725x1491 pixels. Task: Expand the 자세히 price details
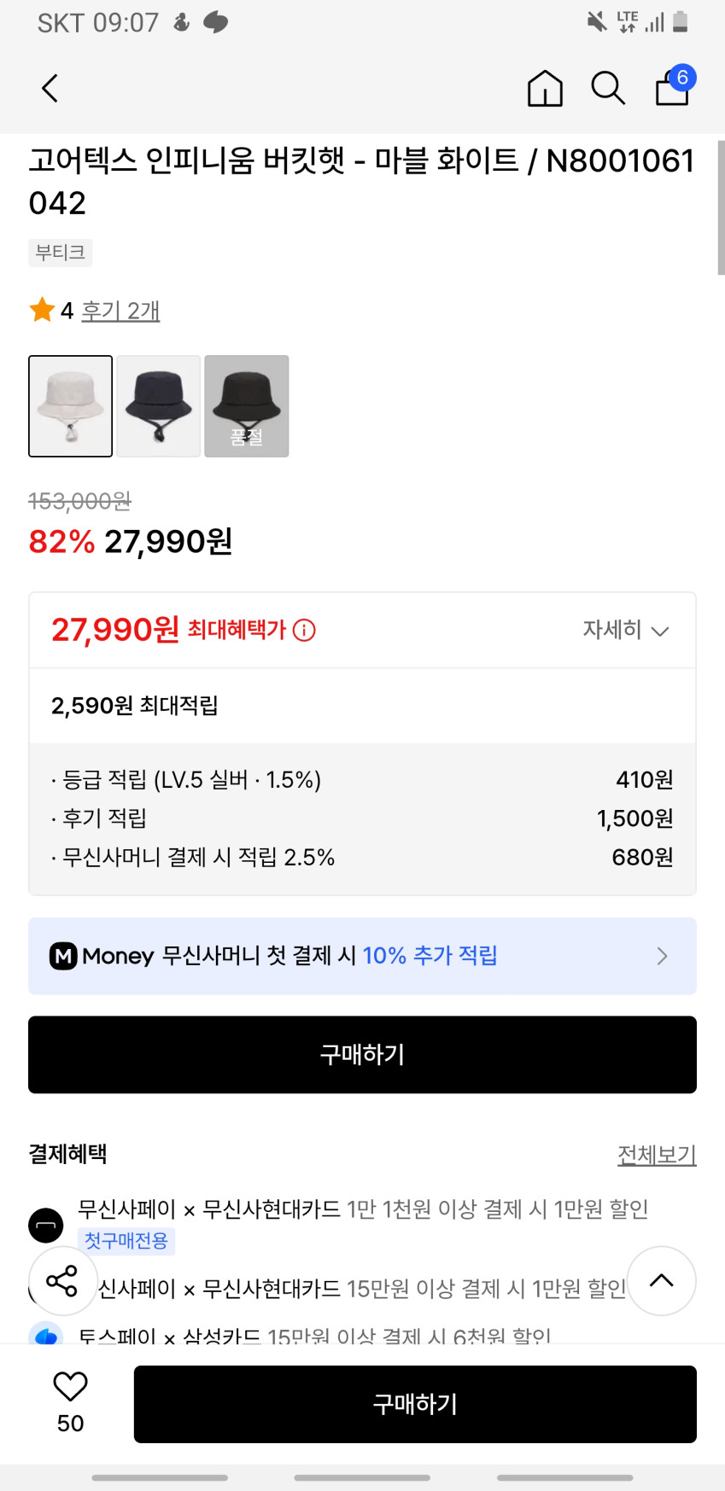tap(625, 631)
